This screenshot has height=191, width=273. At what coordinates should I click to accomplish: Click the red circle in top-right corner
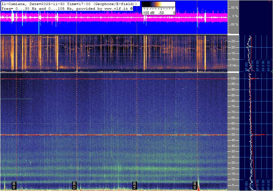click(270, 1)
